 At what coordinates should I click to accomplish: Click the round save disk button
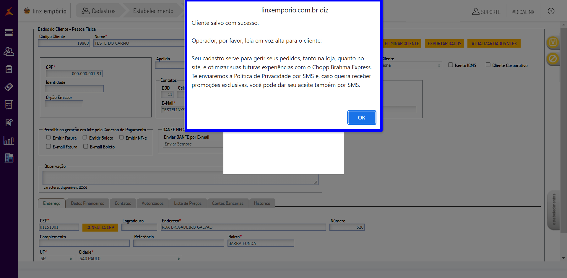[x=553, y=42]
